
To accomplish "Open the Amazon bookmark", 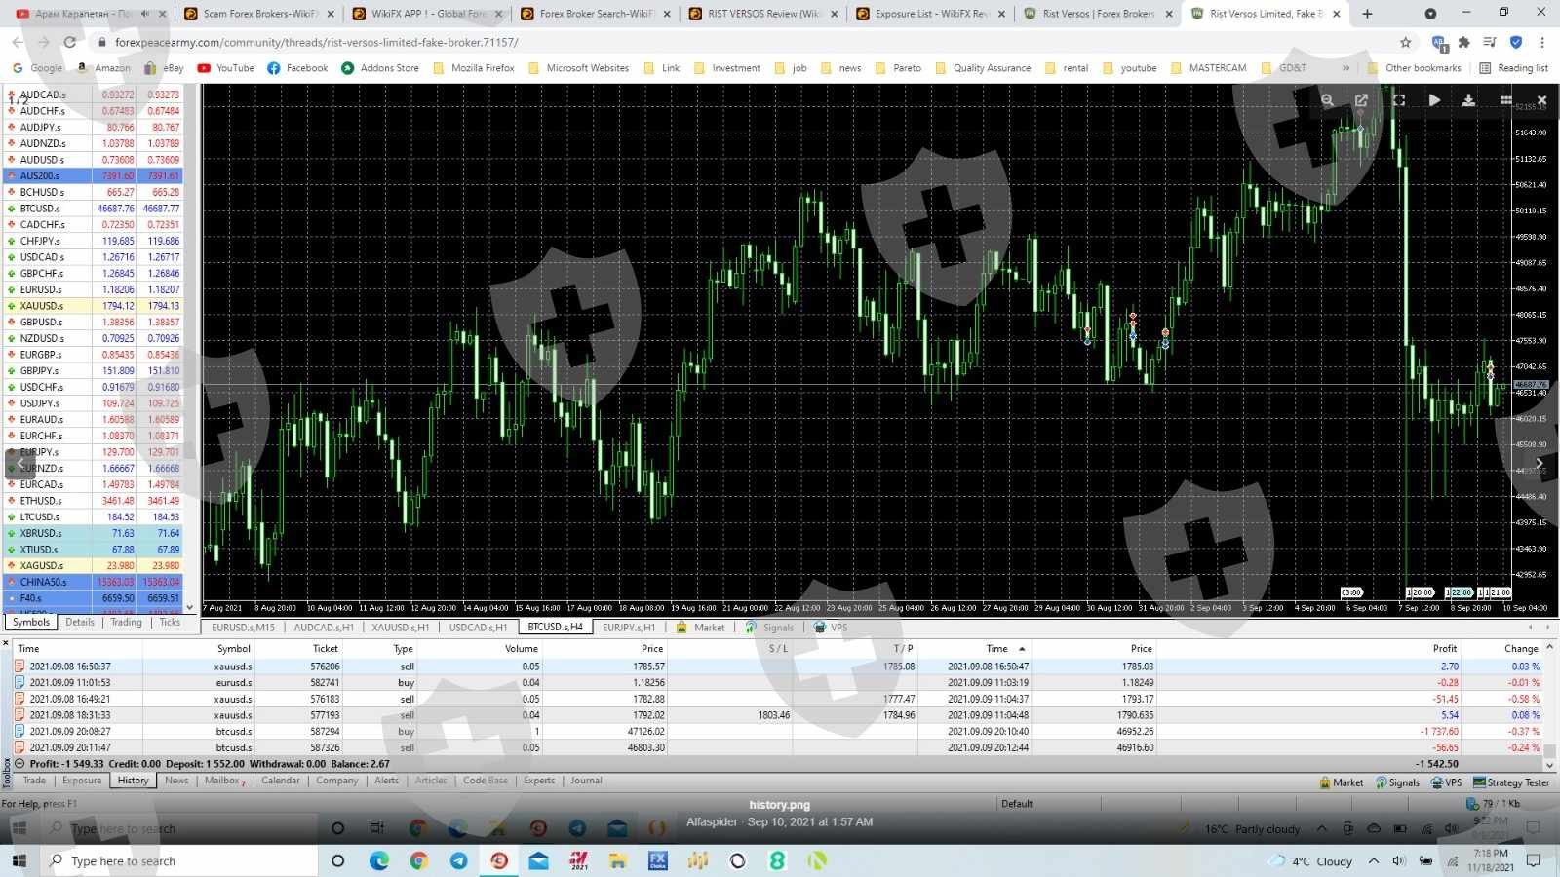I will click(x=102, y=68).
